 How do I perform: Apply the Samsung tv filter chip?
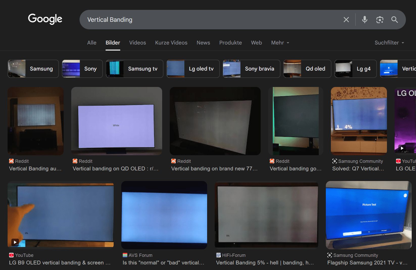pyautogui.click(x=135, y=69)
